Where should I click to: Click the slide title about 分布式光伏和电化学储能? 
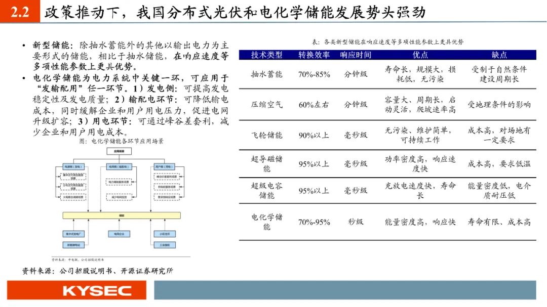point(235,12)
